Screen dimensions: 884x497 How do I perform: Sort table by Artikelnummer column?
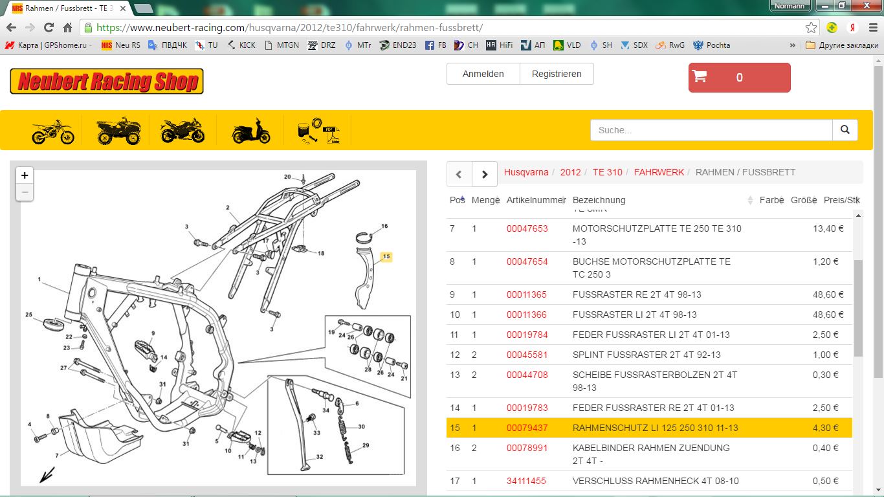(536, 200)
